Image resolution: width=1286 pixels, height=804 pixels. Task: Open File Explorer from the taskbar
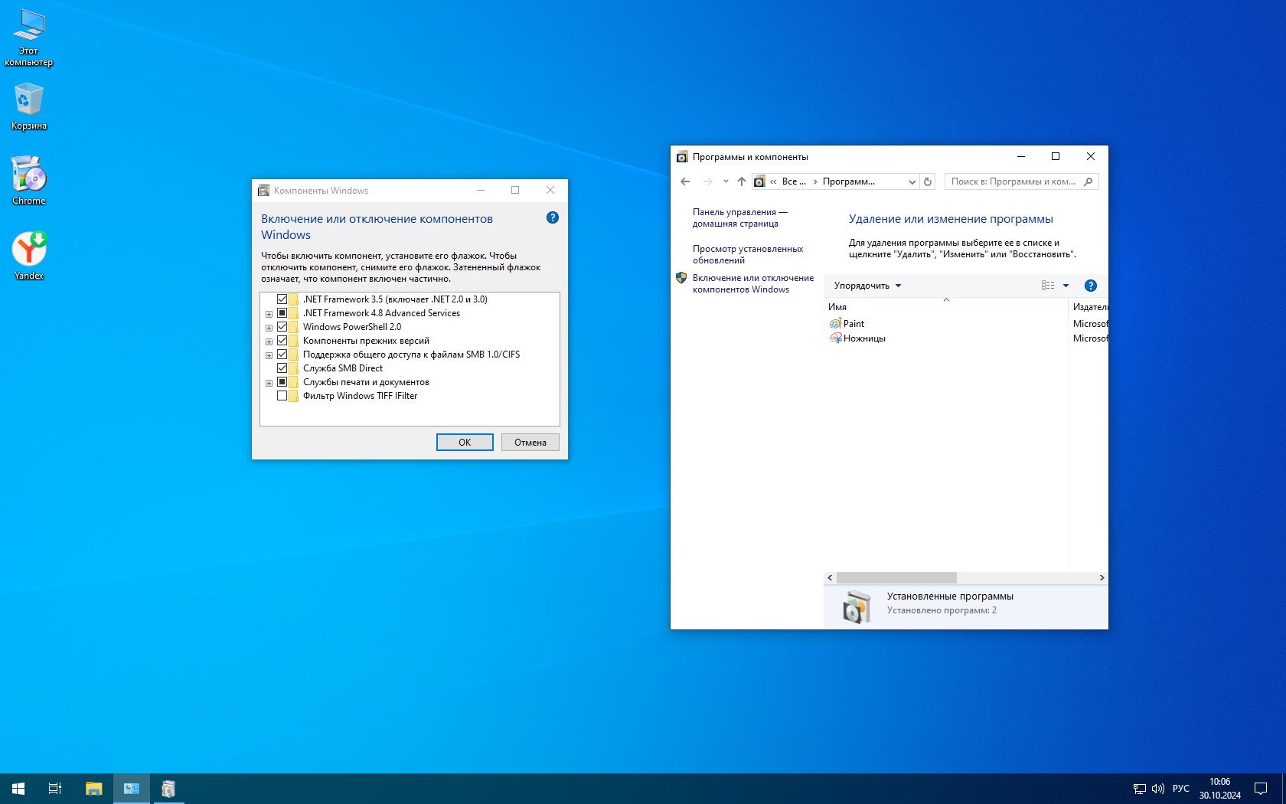[93, 789]
